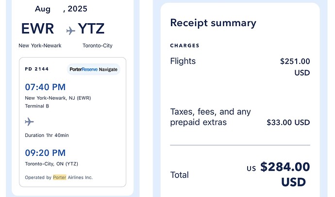Image resolution: width=335 pixels, height=197 pixels.
Task: Click the $33.00 USD taxes amount
Action: point(288,122)
